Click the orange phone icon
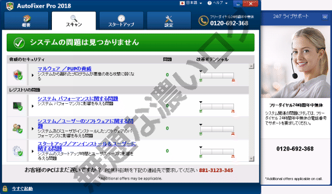This screenshot has height=194, width=332. point(203,21)
